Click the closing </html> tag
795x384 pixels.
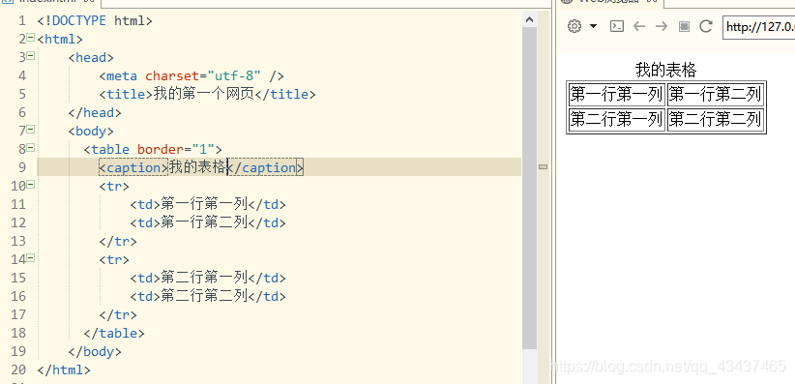(x=64, y=370)
